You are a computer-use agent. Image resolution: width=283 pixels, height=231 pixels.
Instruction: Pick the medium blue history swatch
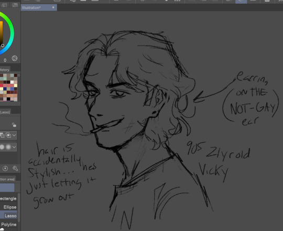click(x=12, y=89)
